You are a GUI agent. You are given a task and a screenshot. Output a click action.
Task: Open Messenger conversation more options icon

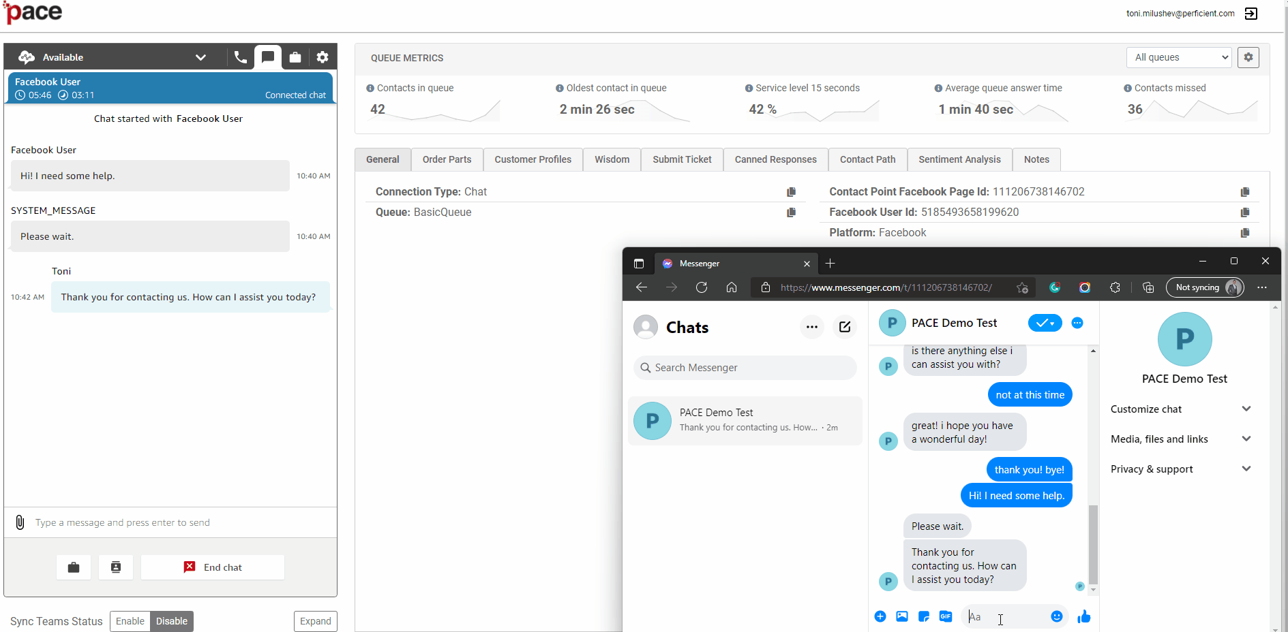point(1077,323)
